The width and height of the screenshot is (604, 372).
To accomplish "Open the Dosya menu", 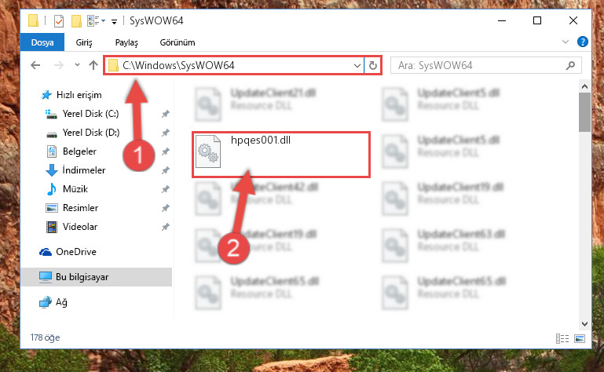I will [42, 42].
